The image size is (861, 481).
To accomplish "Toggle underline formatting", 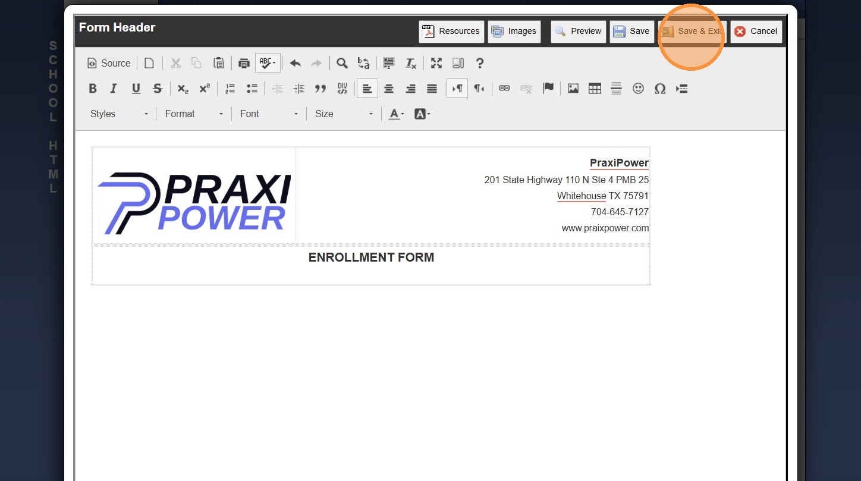I will (x=136, y=89).
